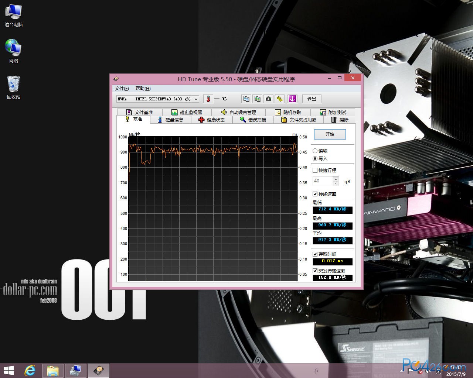Click the temperature thermometer icon
The height and width of the screenshot is (378, 473).
coord(208,99)
